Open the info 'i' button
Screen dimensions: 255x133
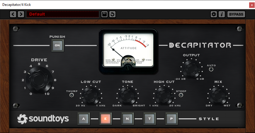pos(222,14)
